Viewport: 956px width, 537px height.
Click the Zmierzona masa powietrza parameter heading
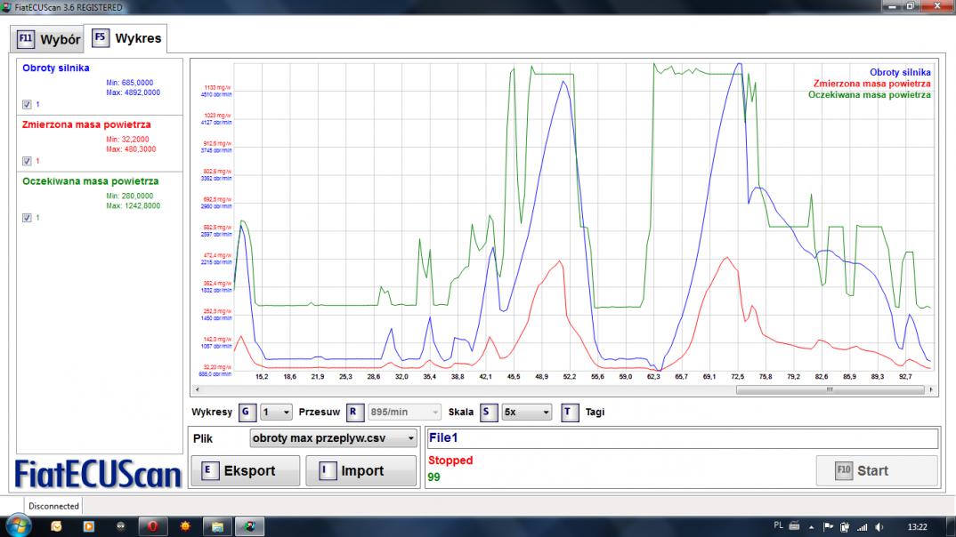(x=86, y=124)
